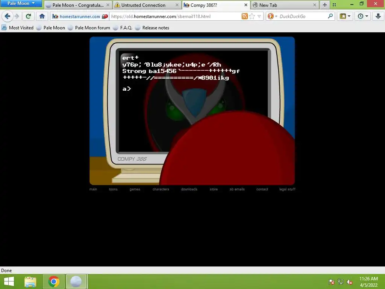Click the toons navigation link

tap(113, 189)
